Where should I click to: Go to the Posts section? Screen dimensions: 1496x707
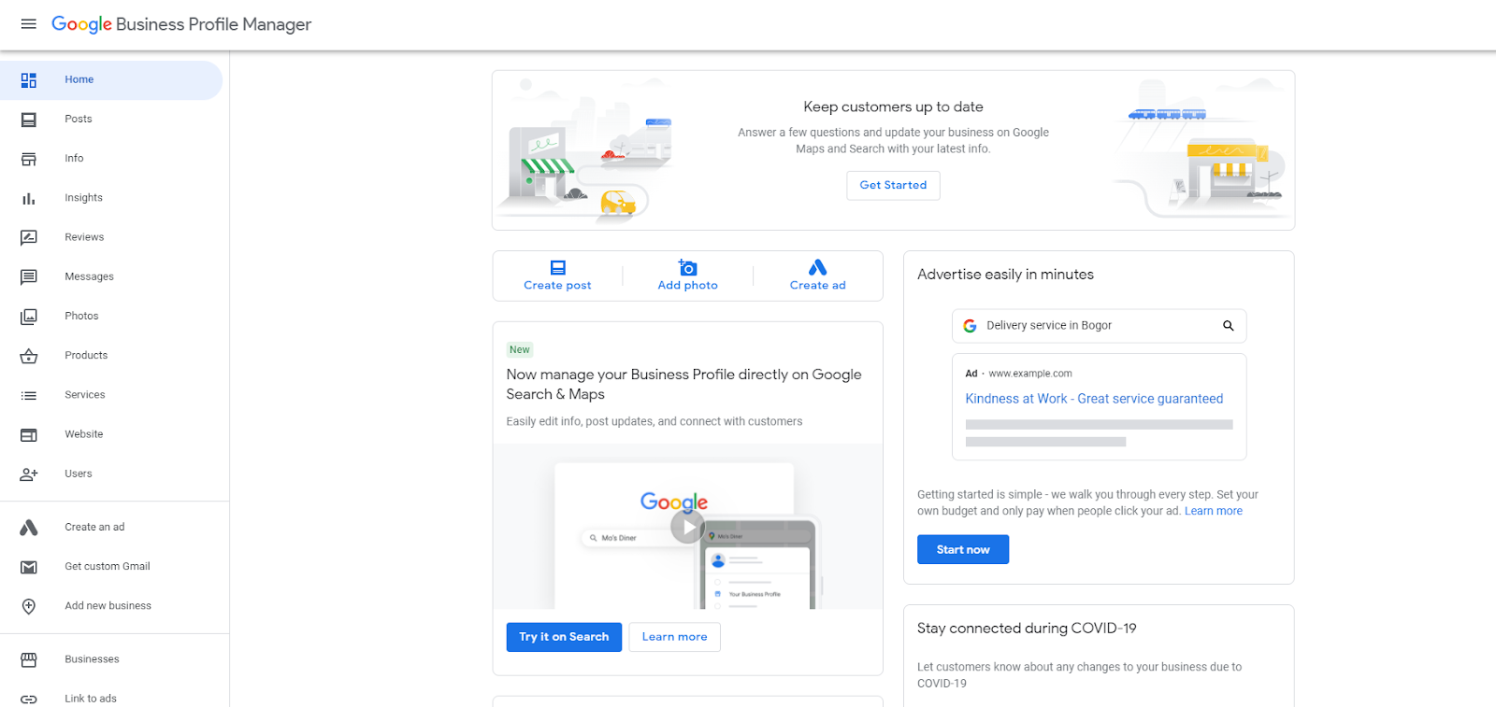coord(79,120)
